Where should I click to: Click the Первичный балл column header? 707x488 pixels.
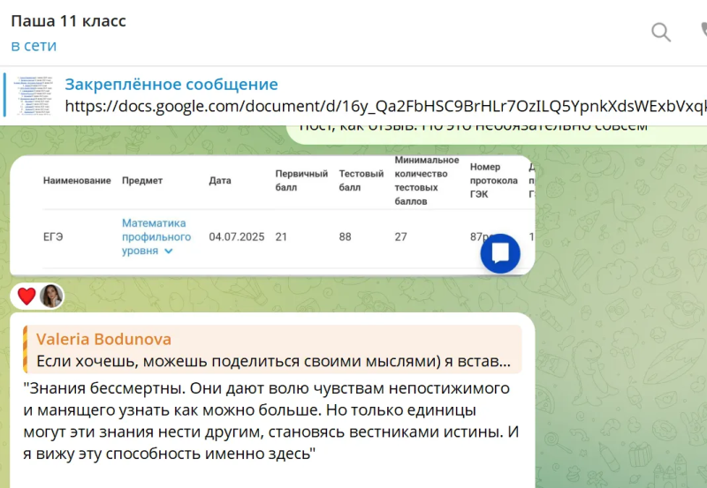[301, 181]
